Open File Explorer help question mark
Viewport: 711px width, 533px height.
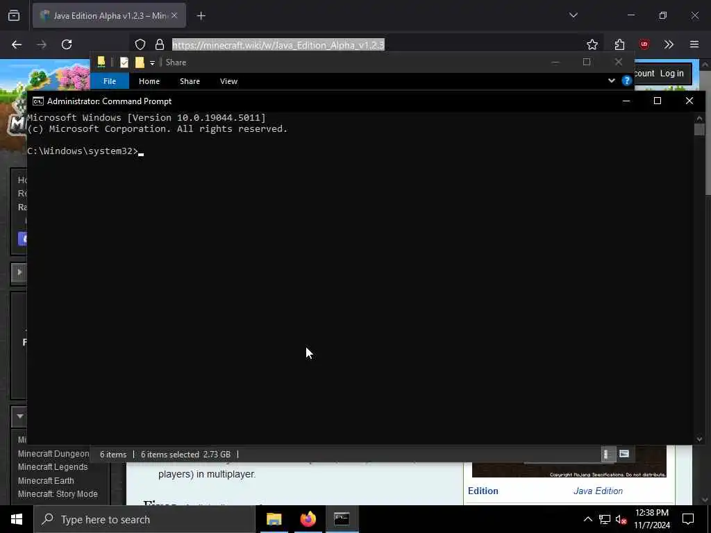(x=627, y=81)
